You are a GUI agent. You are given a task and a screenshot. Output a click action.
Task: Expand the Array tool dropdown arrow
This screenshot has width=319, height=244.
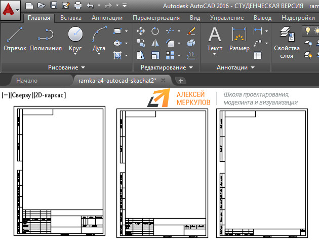pyautogui.click(x=179, y=55)
